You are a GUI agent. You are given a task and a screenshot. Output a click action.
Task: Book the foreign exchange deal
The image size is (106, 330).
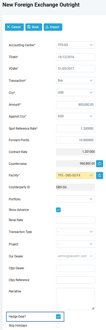[34, 27]
